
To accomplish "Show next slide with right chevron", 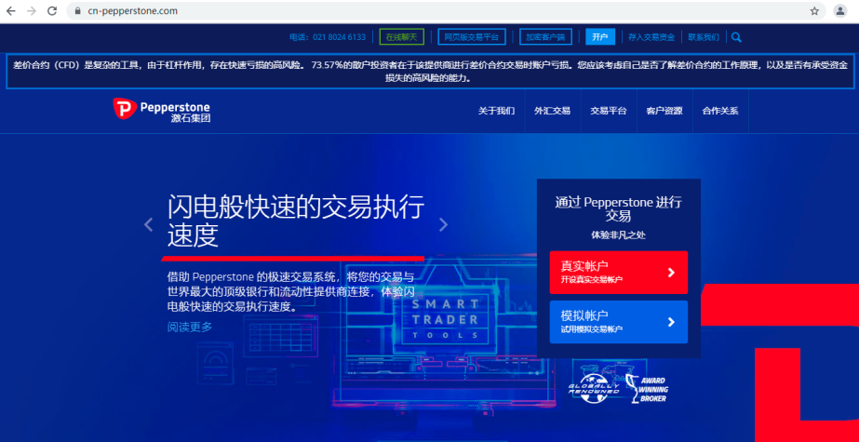I will coord(443,224).
